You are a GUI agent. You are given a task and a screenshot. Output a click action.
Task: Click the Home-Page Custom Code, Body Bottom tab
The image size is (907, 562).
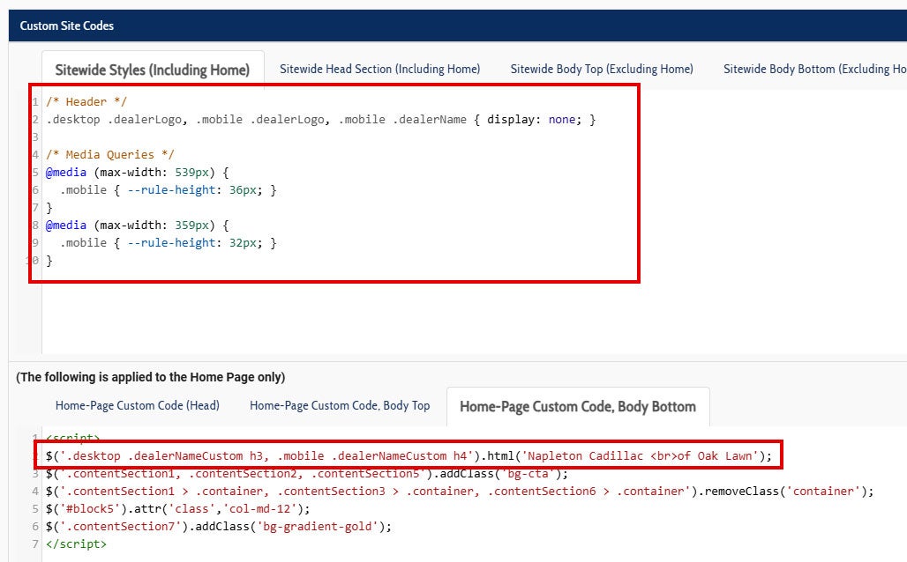point(577,406)
